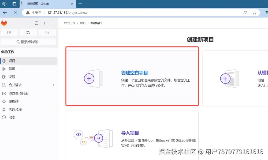Click the code bracket icon in import illustration
This screenshot has height=160, width=268.
[79, 134]
